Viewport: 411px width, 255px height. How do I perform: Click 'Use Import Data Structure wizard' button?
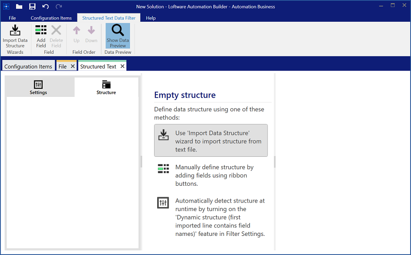(211, 140)
